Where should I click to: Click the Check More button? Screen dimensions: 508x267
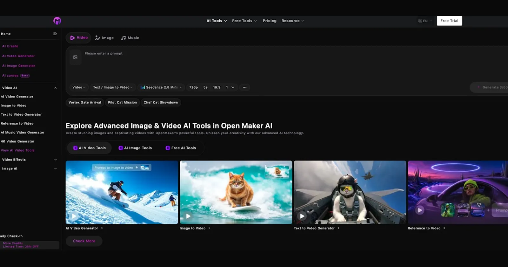tap(84, 241)
